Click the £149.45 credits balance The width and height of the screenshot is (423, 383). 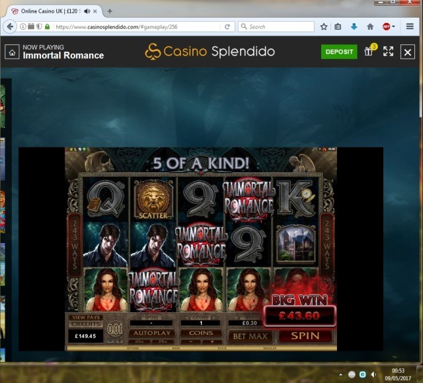[85, 336]
